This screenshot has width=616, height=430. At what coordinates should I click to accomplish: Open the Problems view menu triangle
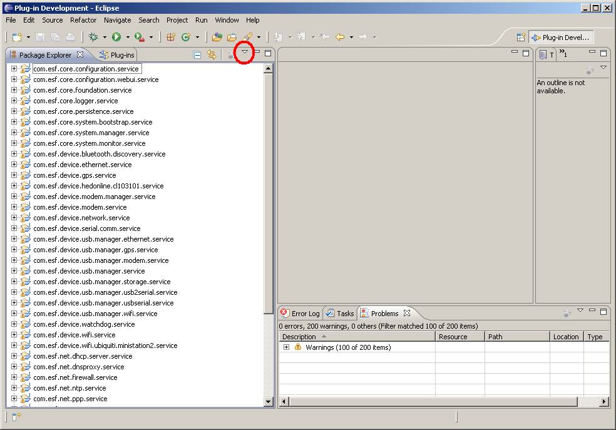[x=580, y=310]
